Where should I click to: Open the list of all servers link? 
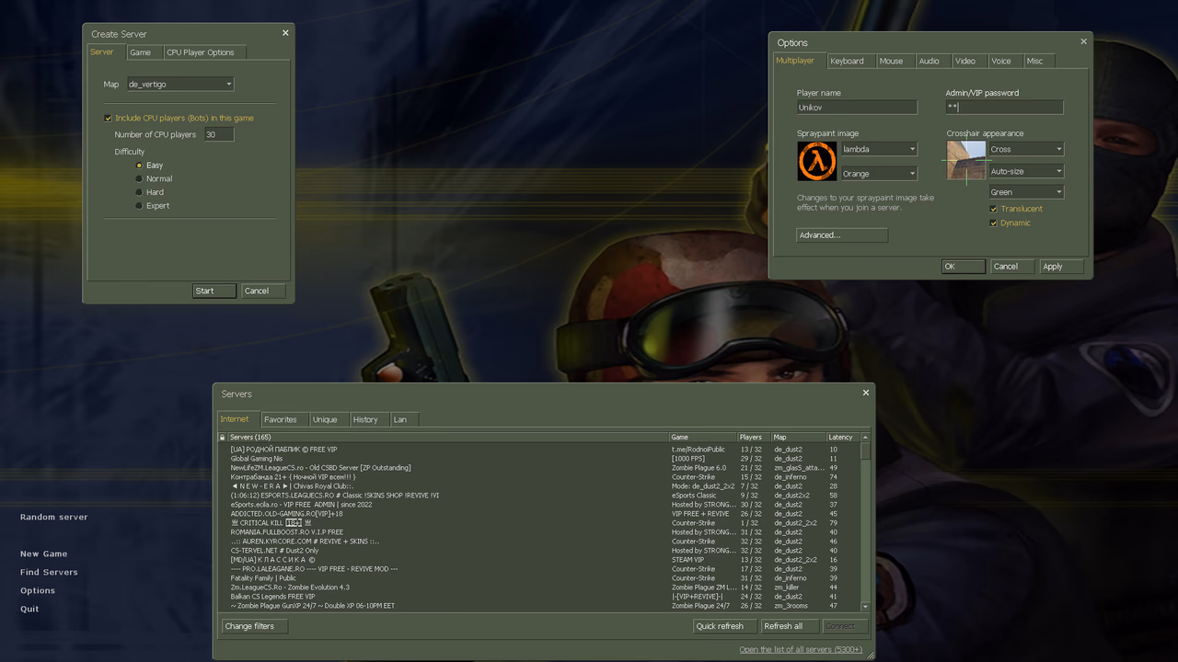pos(801,650)
